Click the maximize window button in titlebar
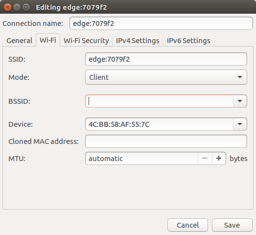This screenshot has height=235, width=256. click(x=26, y=7)
